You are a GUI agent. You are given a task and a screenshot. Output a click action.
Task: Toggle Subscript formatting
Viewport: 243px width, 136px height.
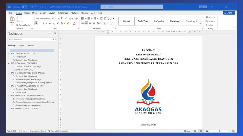pos(54,23)
